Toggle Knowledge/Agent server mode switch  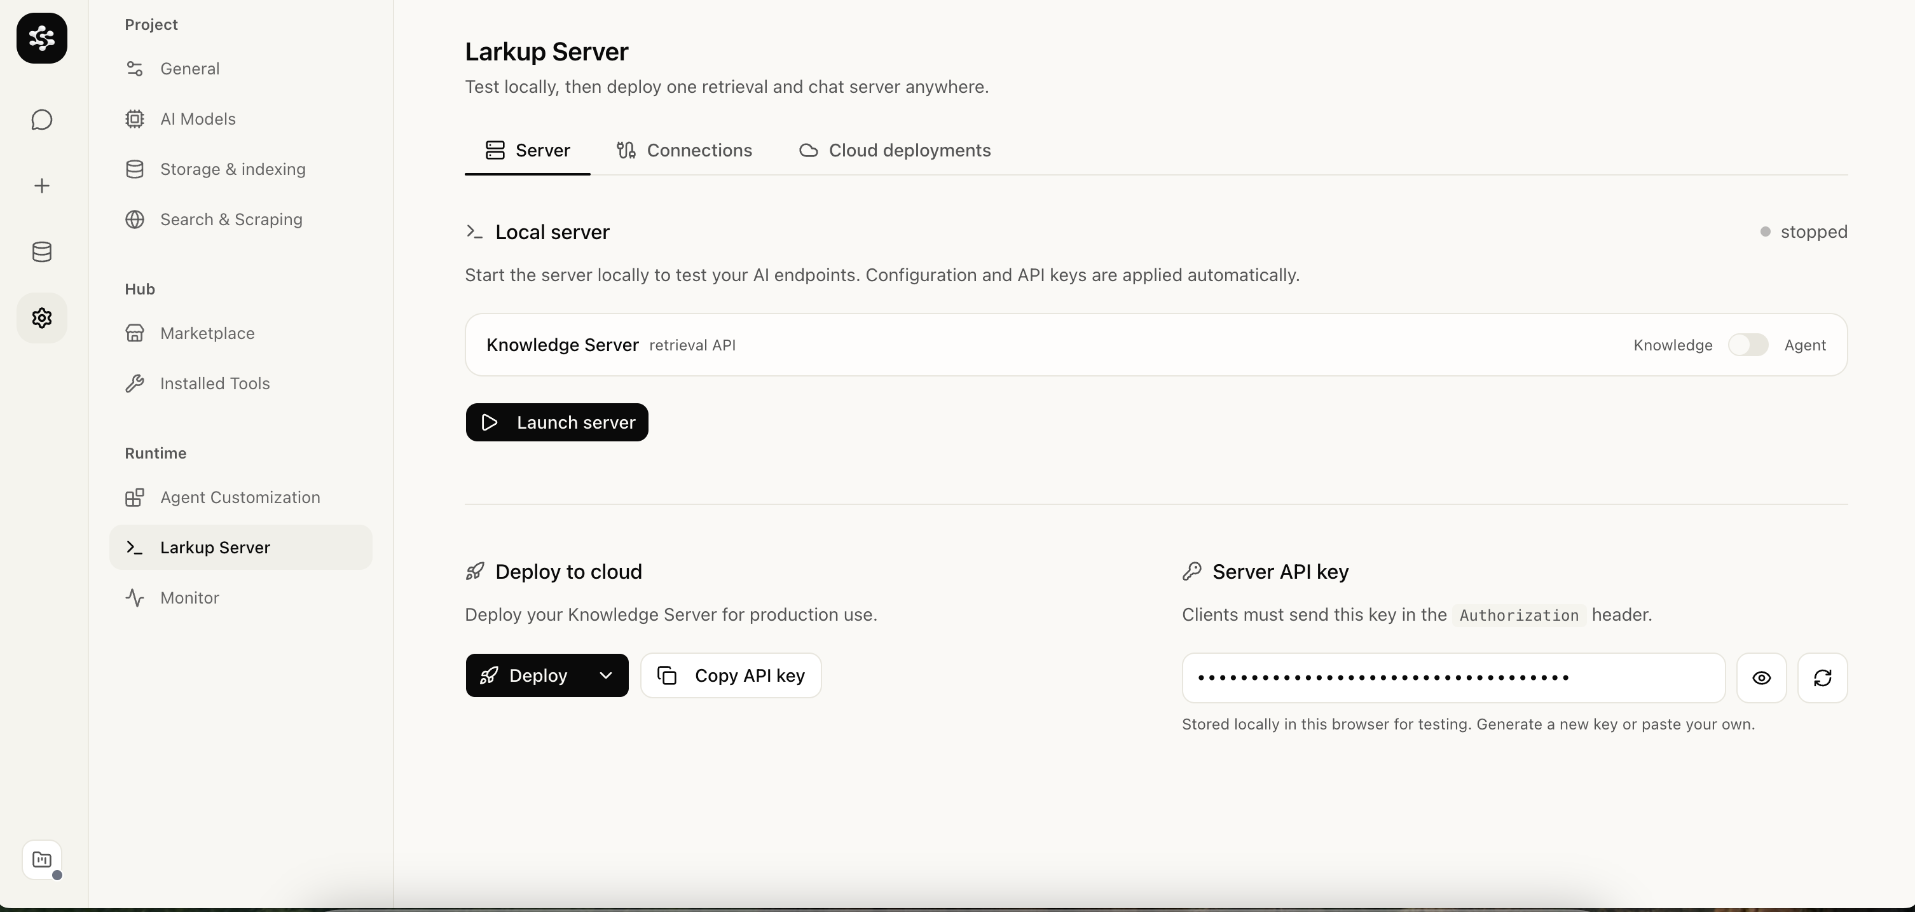tap(1748, 345)
